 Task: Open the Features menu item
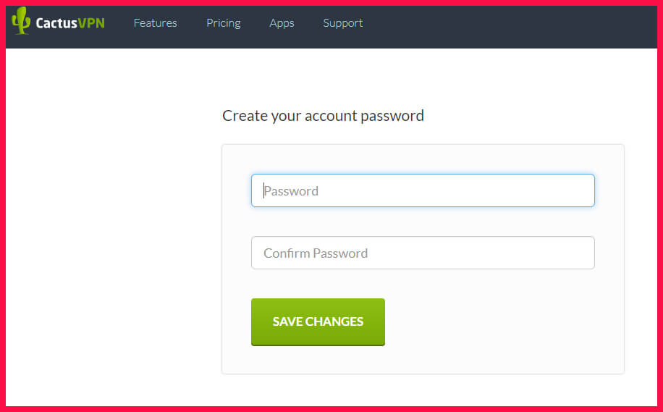pos(155,23)
